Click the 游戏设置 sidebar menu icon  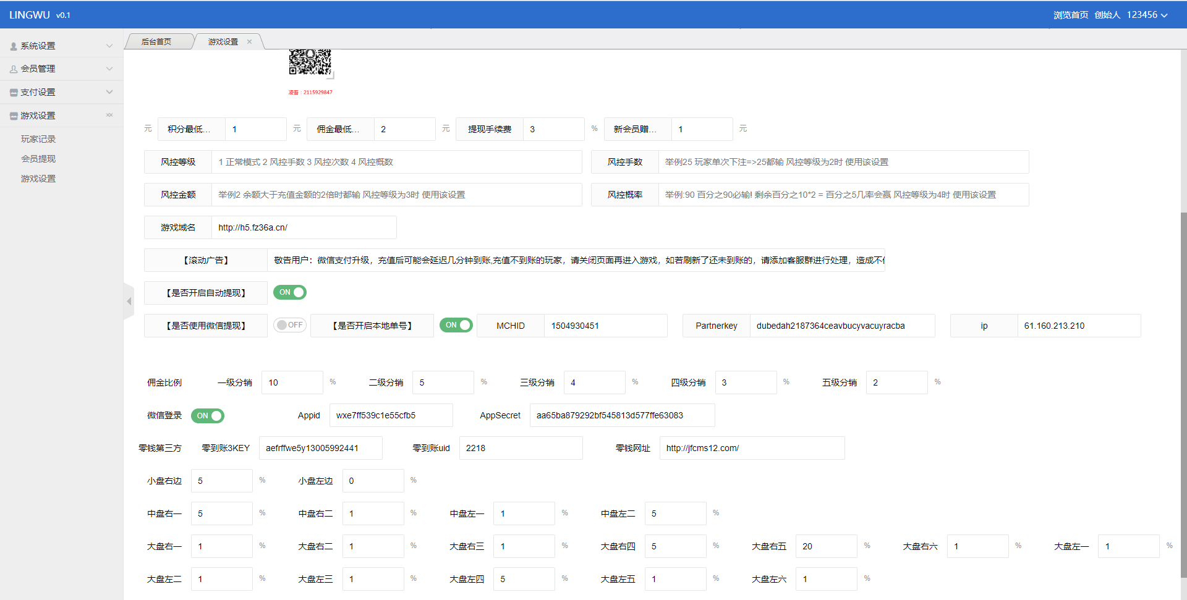point(14,116)
